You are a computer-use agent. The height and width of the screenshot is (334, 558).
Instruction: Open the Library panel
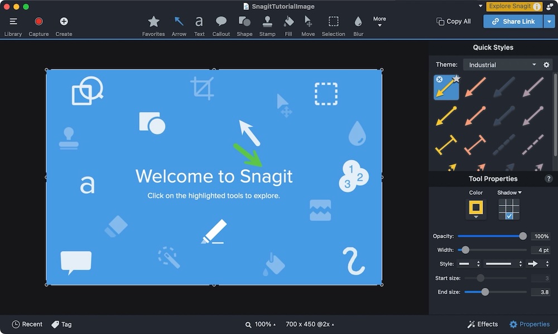click(13, 27)
